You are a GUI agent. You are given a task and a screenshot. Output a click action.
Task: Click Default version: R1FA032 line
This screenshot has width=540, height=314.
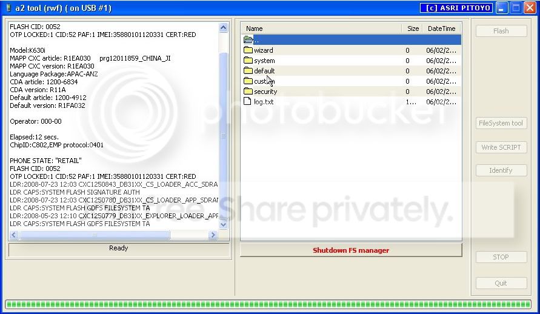[47, 105]
